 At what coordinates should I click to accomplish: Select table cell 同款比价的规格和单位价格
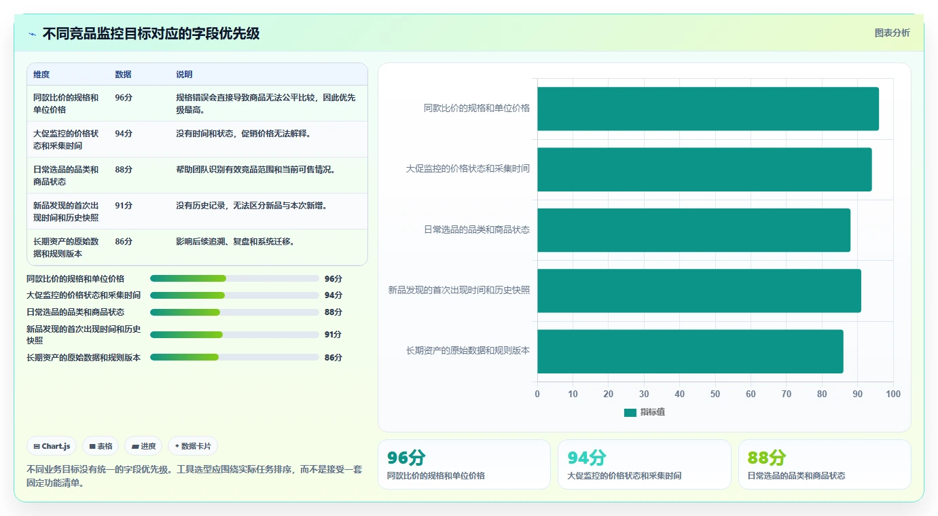(66, 103)
